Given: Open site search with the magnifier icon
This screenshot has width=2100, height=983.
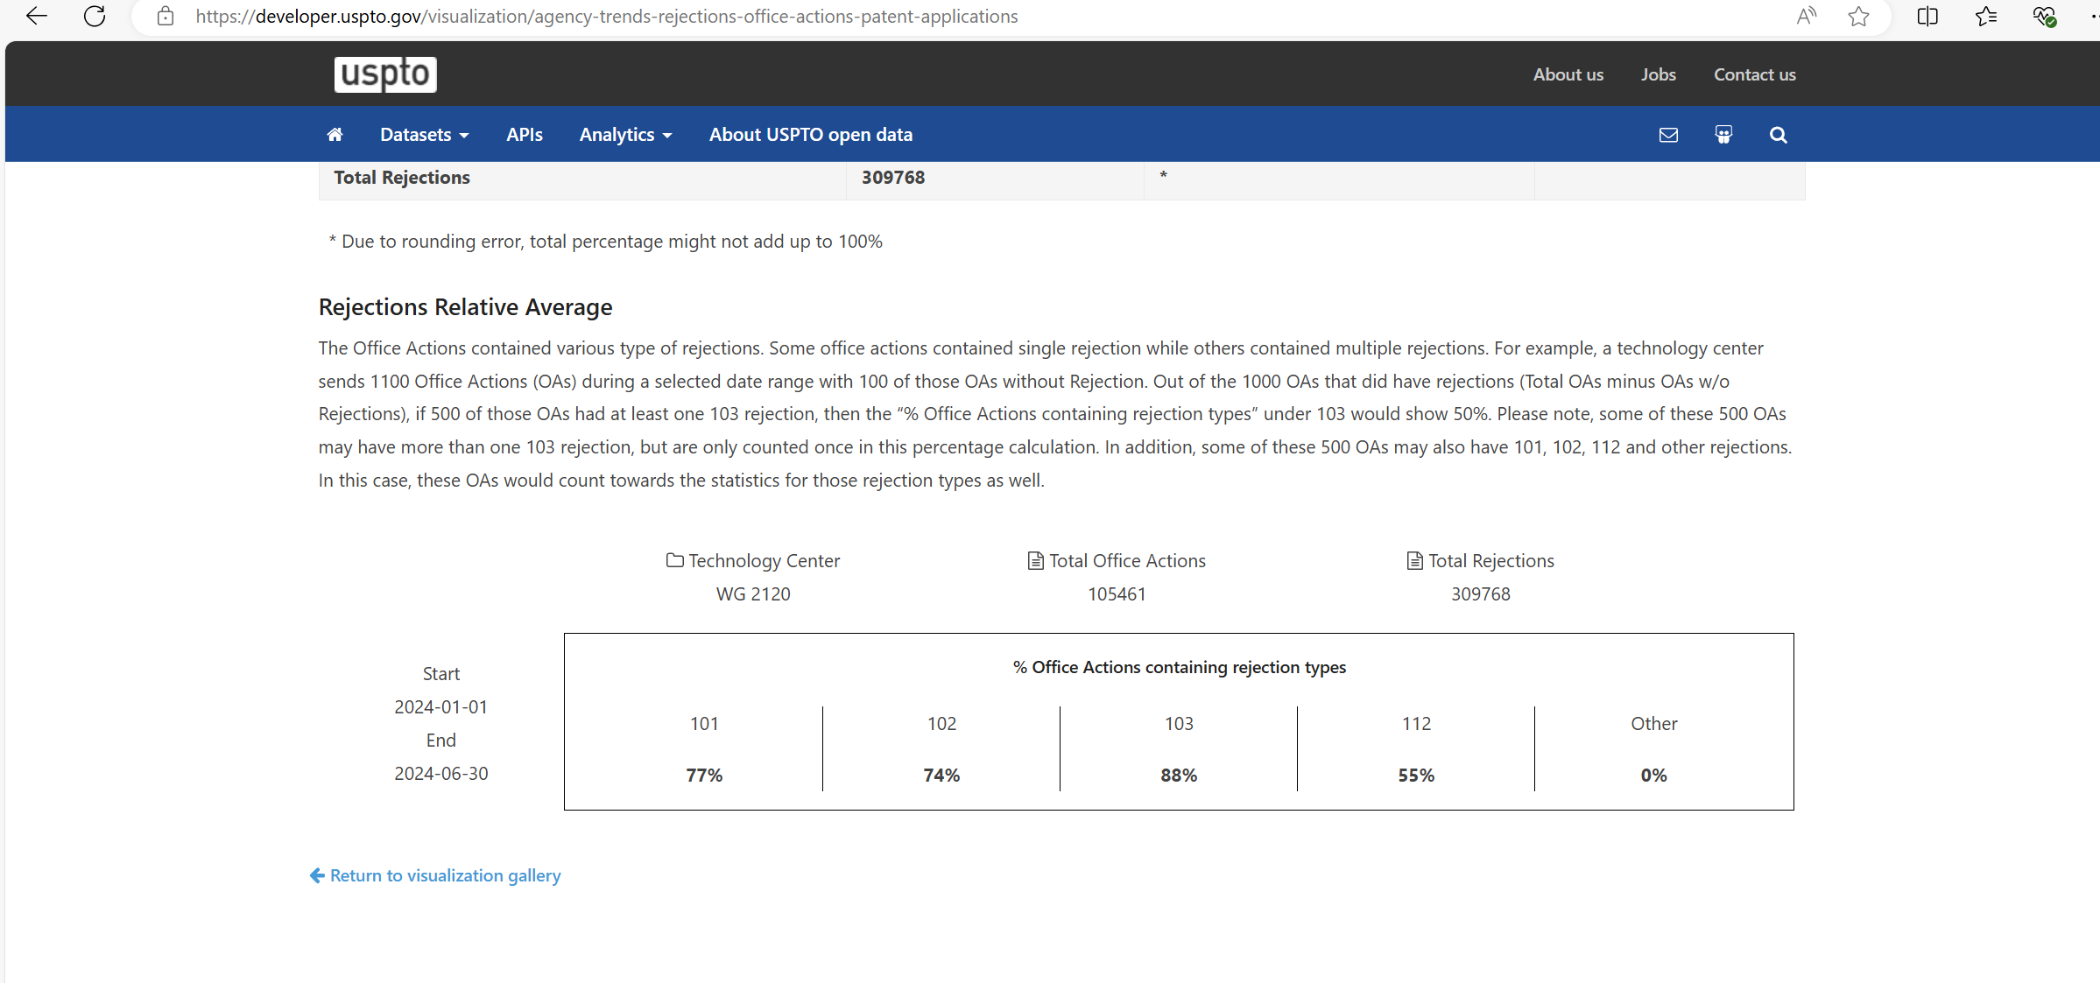Looking at the screenshot, I should pyautogui.click(x=1779, y=134).
